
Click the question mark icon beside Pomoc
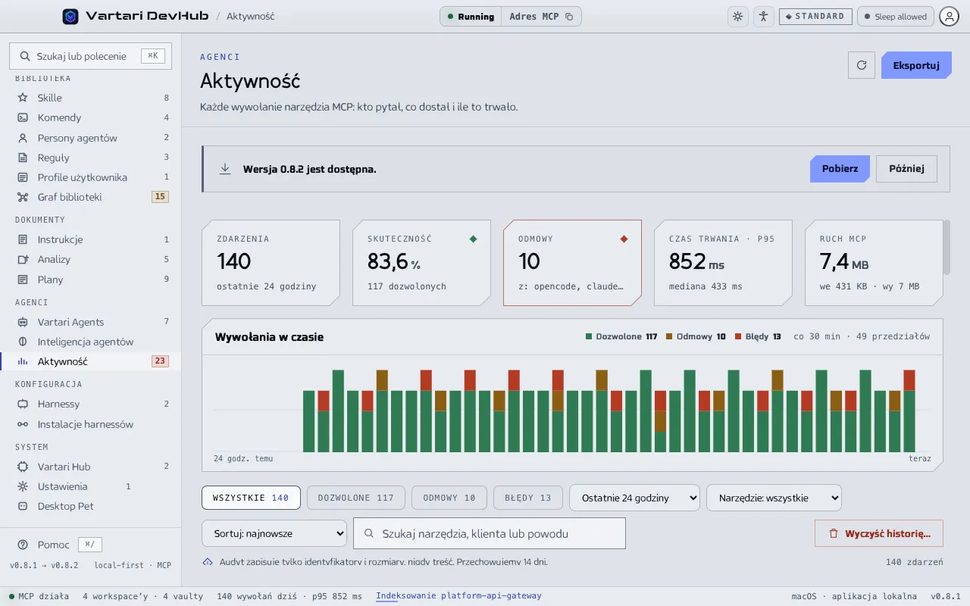(23, 545)
